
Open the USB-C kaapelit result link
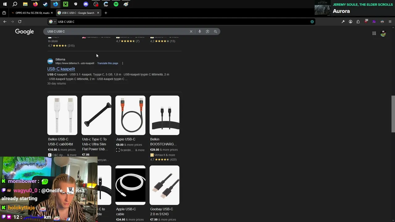tap(61, 69)
